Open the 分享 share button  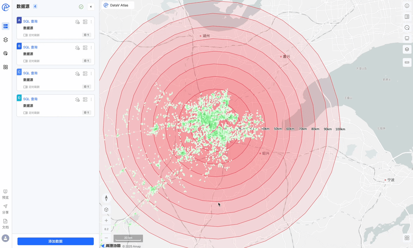tap(6, 209)
